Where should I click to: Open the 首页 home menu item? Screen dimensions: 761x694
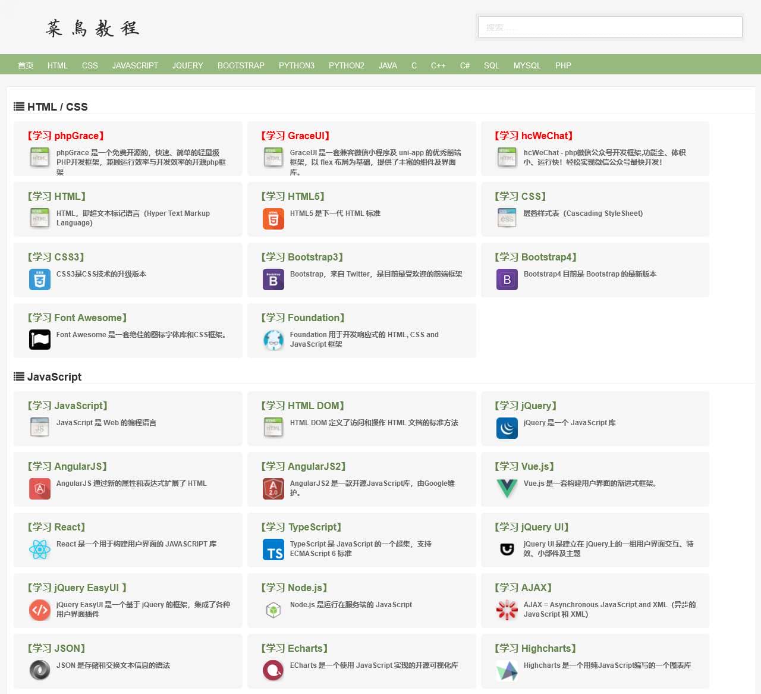[26, 65]
